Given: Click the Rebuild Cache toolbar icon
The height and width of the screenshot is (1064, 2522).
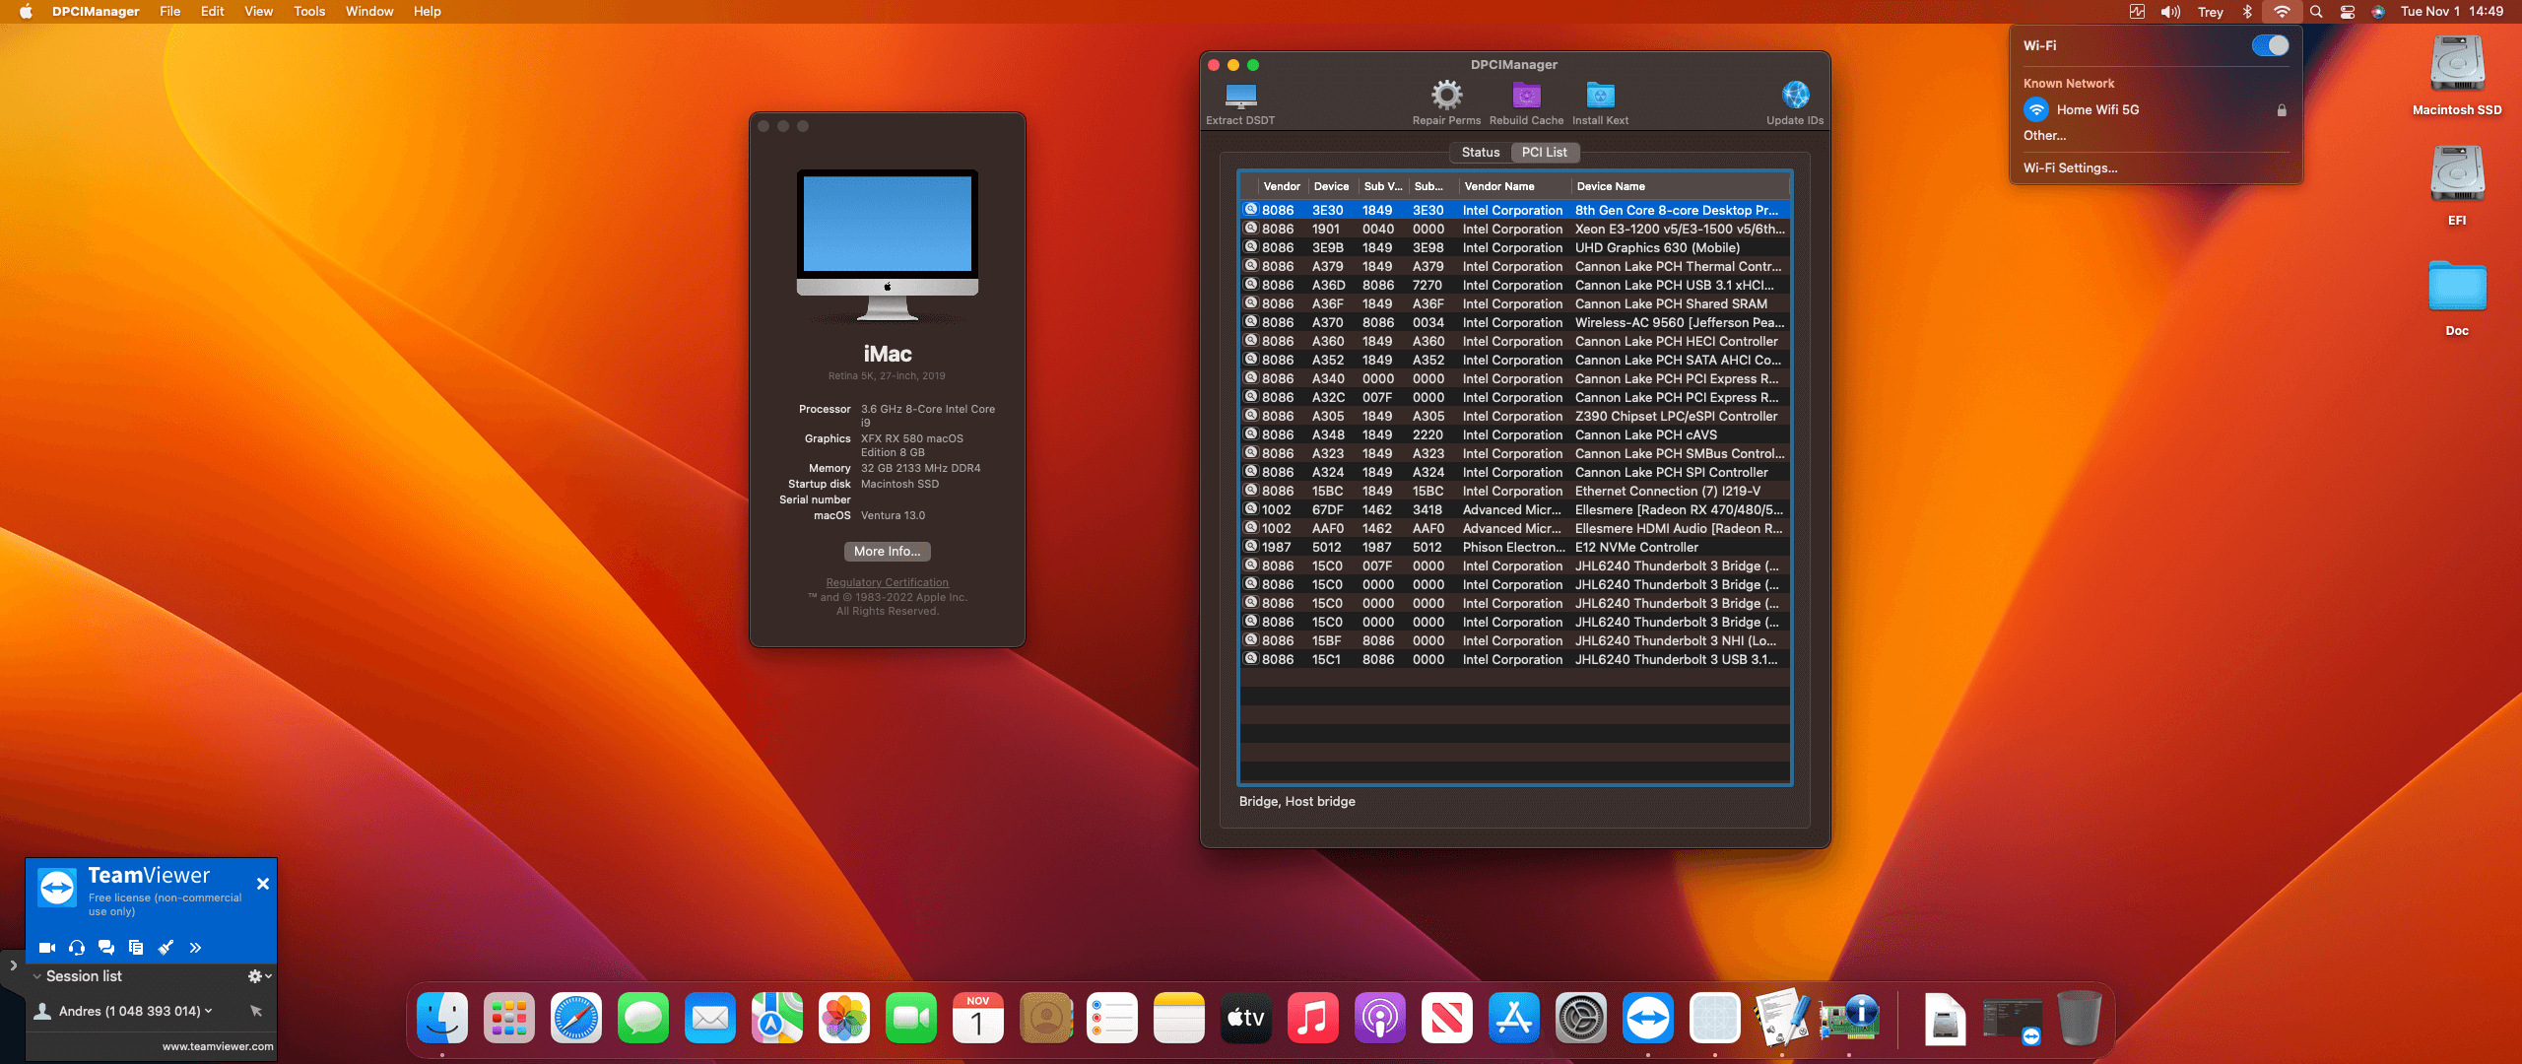Looking at the screenshot, I should [x=1526, y=96].
